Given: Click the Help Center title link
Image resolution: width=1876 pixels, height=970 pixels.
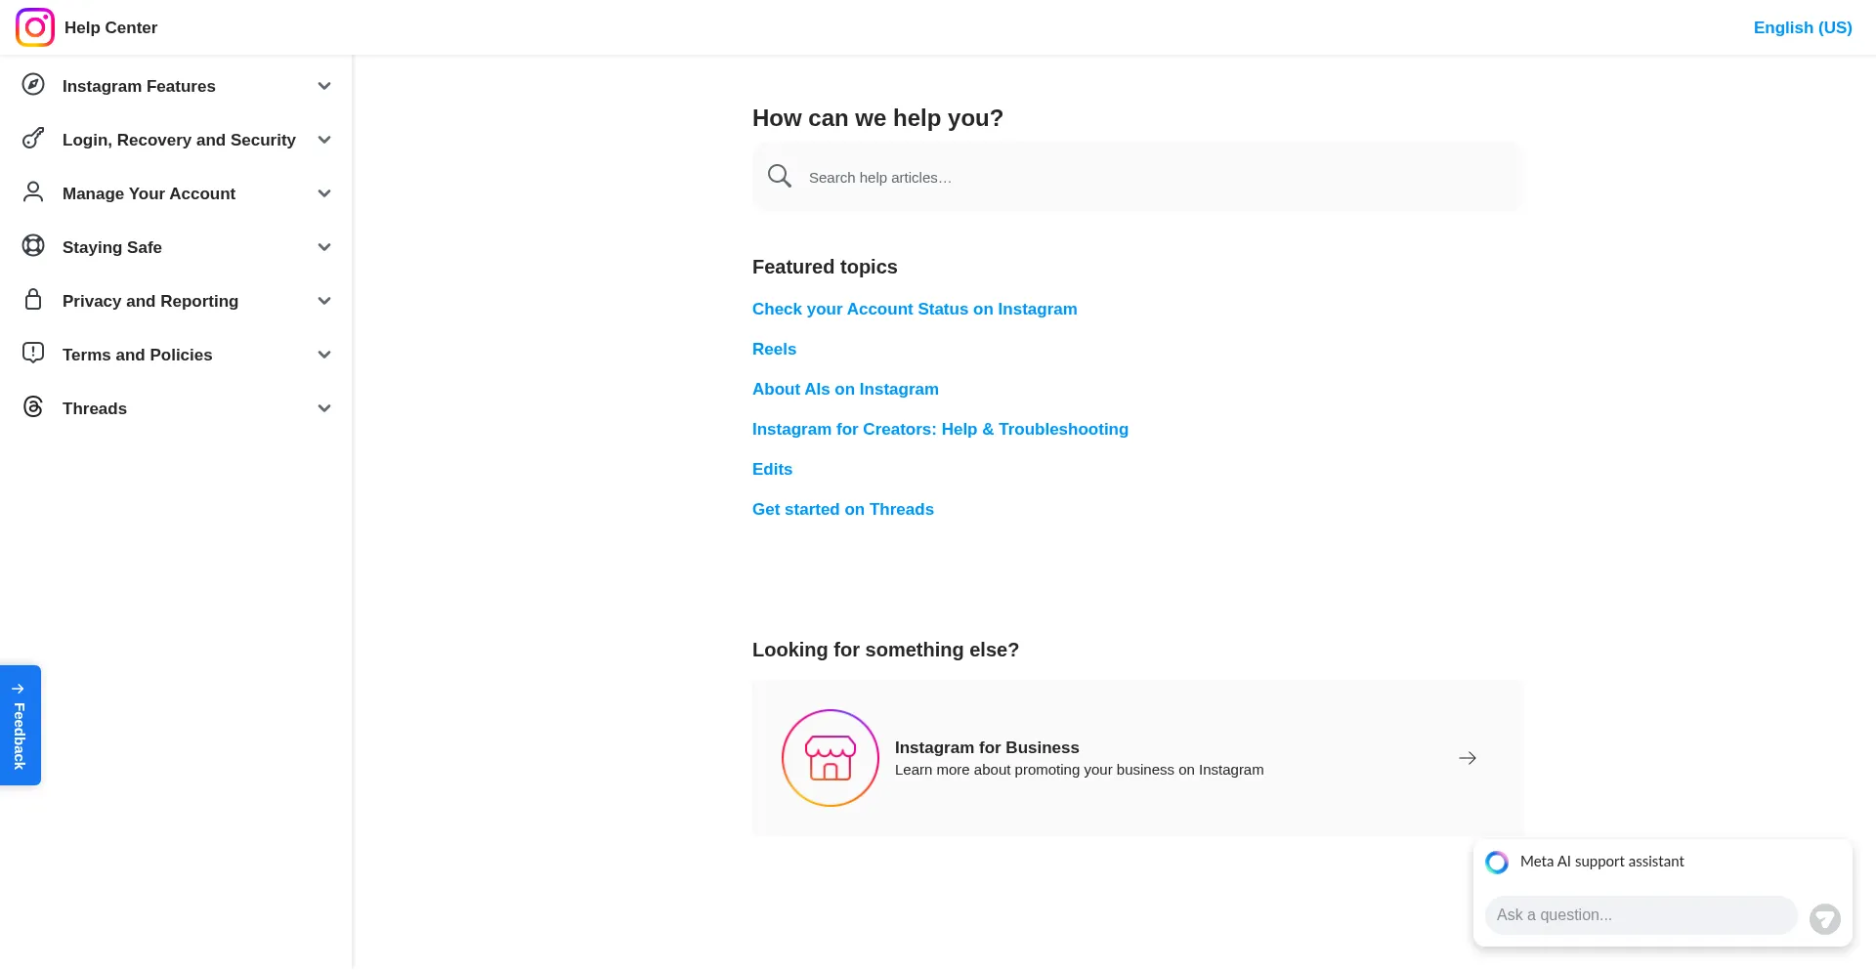Looking at the screenshot, I should [x=110, y=27].
